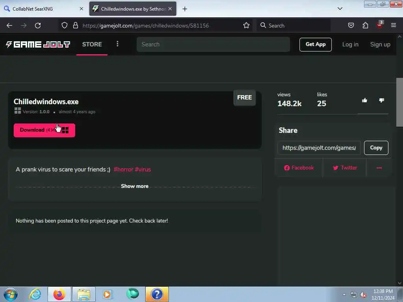Open the Extensions puzzle icon

pyautogui.click(x=365, y=26)
